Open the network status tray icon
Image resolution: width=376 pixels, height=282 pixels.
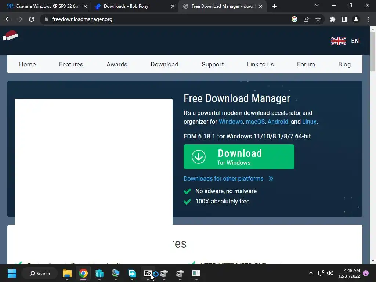[x=321, y=273]
